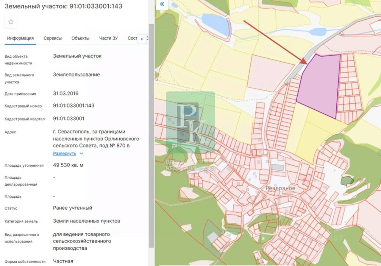Select the small dark green parcel on the map

coord(346,181)
